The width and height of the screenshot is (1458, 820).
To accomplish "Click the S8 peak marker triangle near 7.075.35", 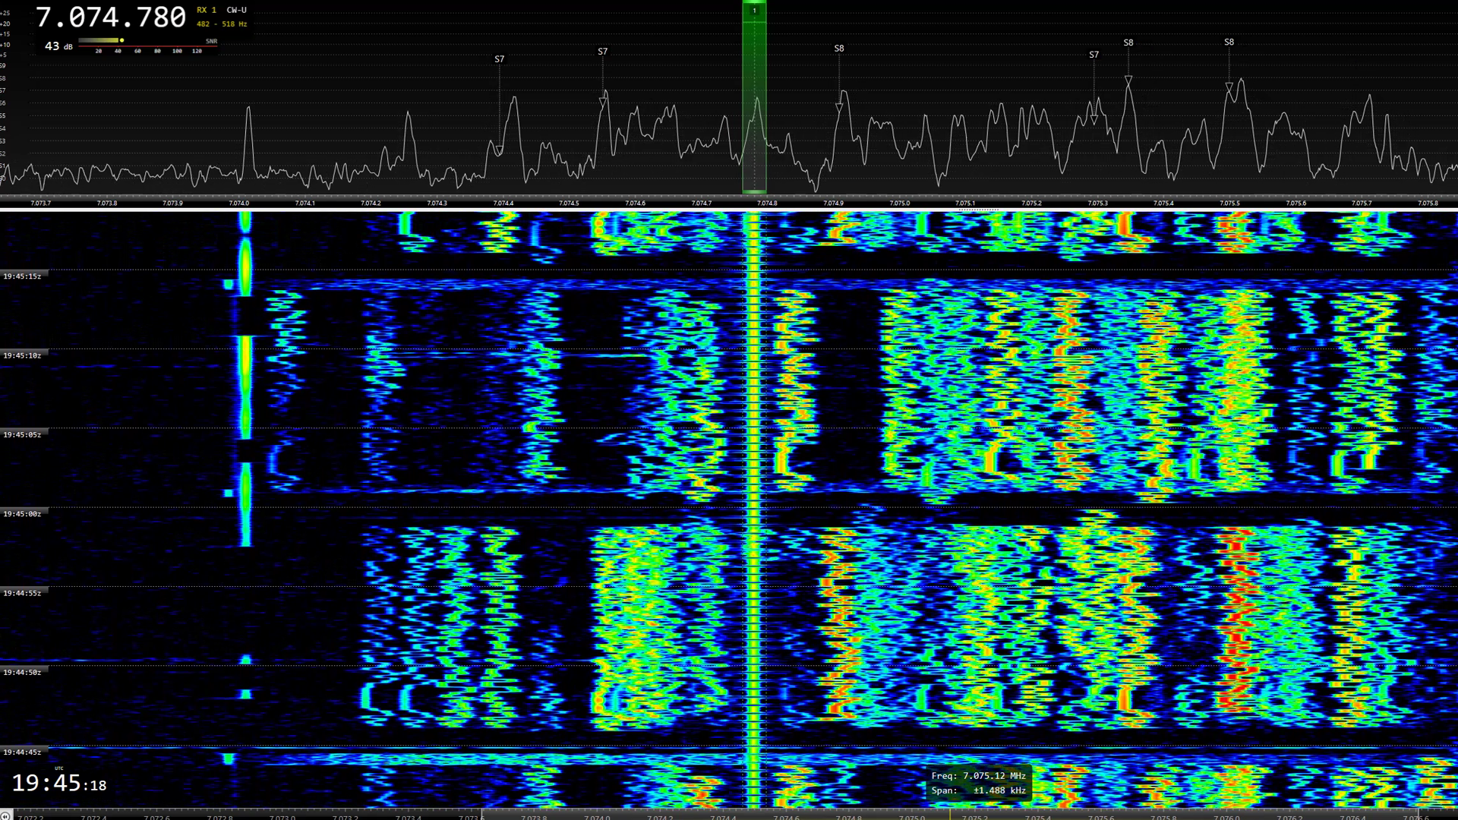I will click(x=1128, y=80).
